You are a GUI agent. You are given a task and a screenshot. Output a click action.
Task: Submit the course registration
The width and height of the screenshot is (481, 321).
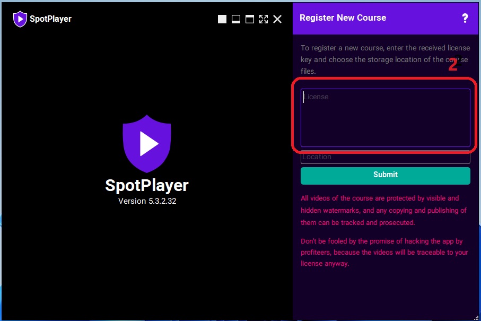pos(386,176)
